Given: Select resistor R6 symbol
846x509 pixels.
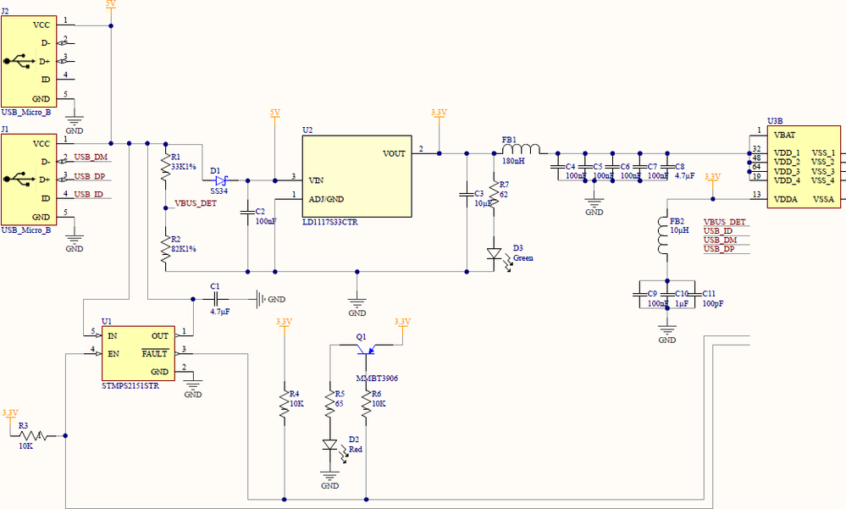Looking at the screenshot, I should tap(367, 405).
